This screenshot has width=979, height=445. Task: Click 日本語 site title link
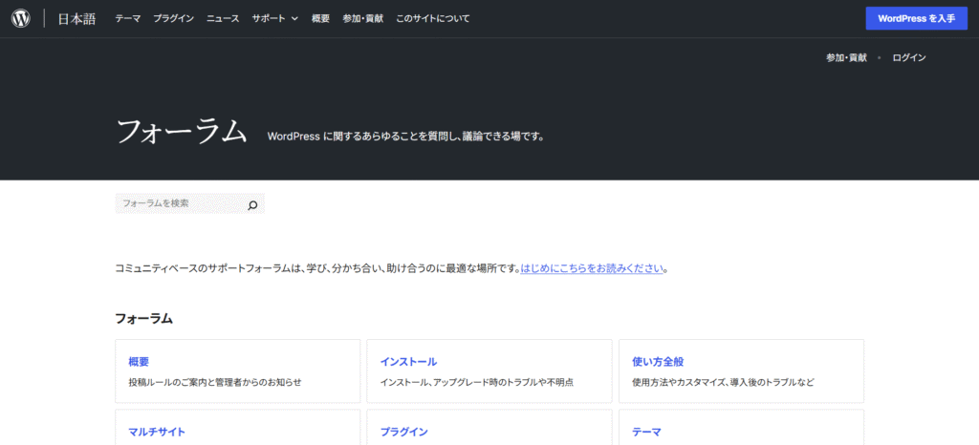point(76,19)
